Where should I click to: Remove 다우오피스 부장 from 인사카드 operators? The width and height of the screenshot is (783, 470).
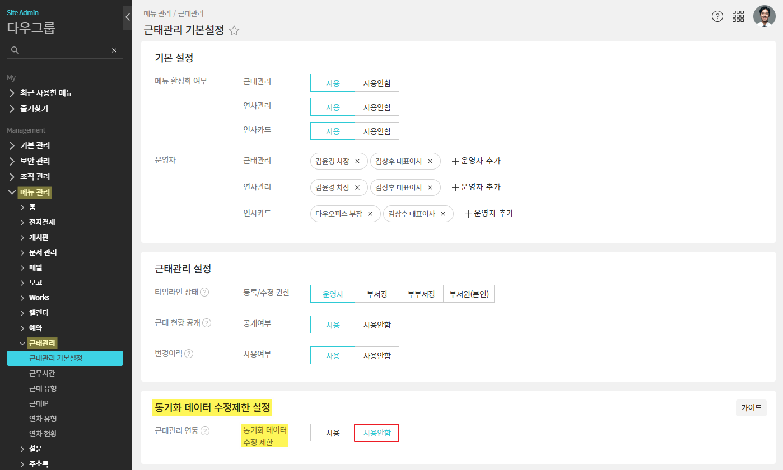370,214
